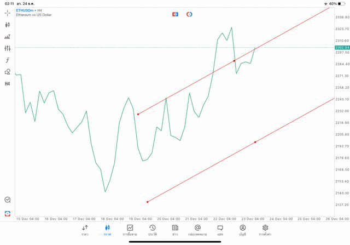
Task: Open the บัญชี (Accounts) tab
Action: [242, 230]
